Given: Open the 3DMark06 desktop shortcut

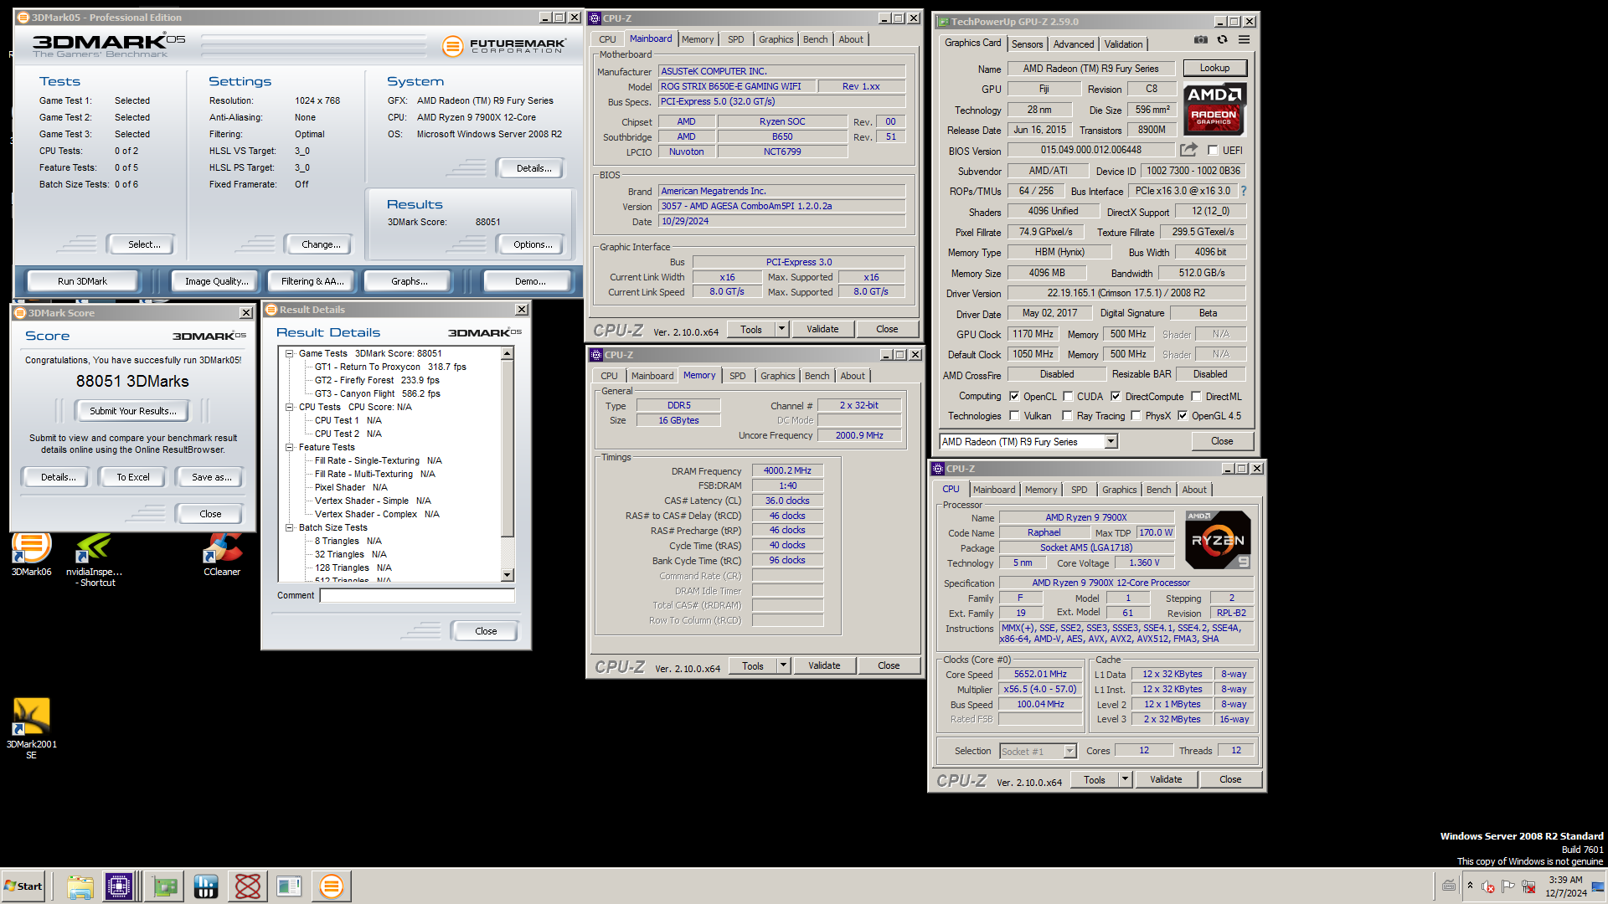Looking at the screenshot, I should 31,554.
